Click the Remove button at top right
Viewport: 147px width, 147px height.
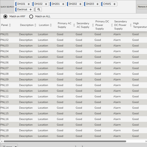pyautogui.click(x=142, y=7)
